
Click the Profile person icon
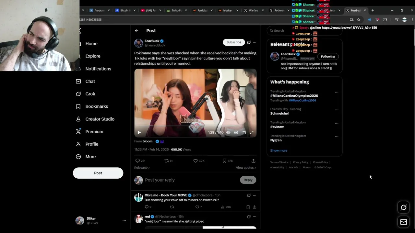pyautogui.click(x=78, y=144)
